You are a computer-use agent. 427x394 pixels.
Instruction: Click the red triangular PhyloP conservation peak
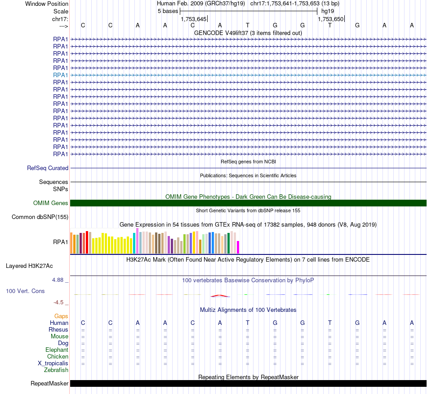click(x=220, y=296)
